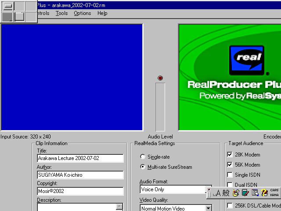Click the 'Target Audience' group label

[246, 143]
